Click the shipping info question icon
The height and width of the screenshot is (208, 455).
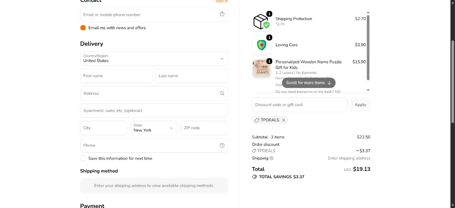pos(271,158)
